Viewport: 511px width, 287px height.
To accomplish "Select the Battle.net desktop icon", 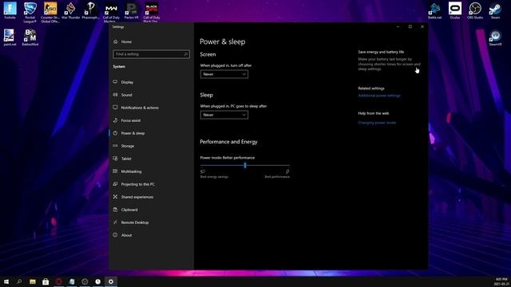I will pyautogui.click(x=434, y=10).
